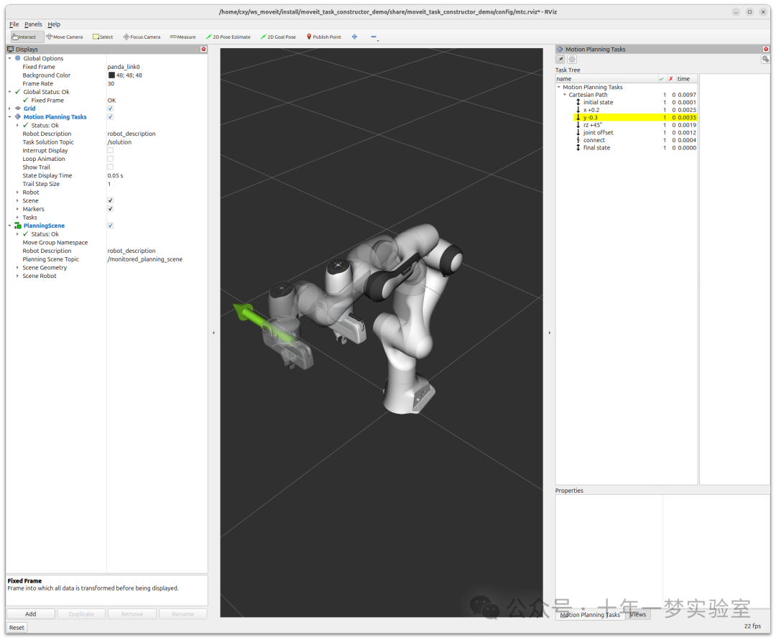Image resolution: width=776 pixels, height=640 pixels.
Task: Click the Frame Rate value 30
Action: 111,83
